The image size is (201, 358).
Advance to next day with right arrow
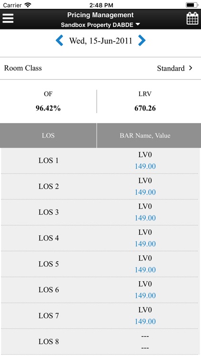tap(142, 41)
